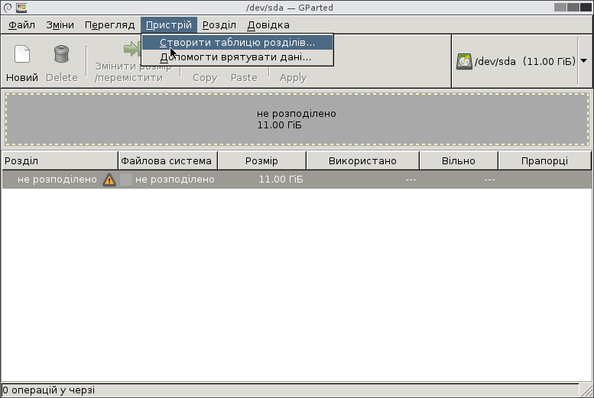The height and width of the screenshot is (398, 594).
Task: Sort by the Розділ column header
Action: (60, 161)
